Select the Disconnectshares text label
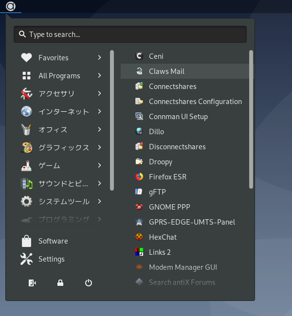This screenshot has height=316, width=292. click(x=177, y=147)
